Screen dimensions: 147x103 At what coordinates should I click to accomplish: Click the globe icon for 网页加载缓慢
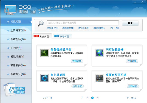click(x=100, y=53)
